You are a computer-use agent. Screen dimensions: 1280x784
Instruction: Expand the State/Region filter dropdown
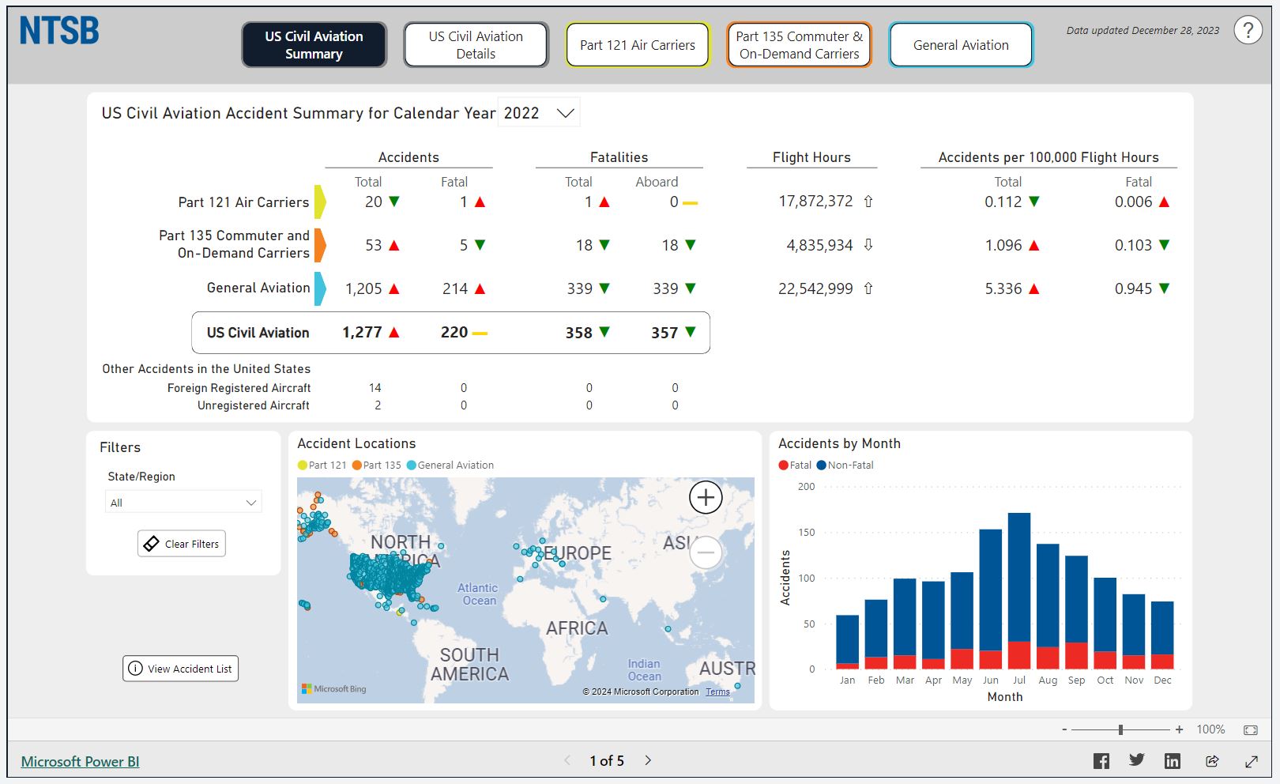coord(183,503)
